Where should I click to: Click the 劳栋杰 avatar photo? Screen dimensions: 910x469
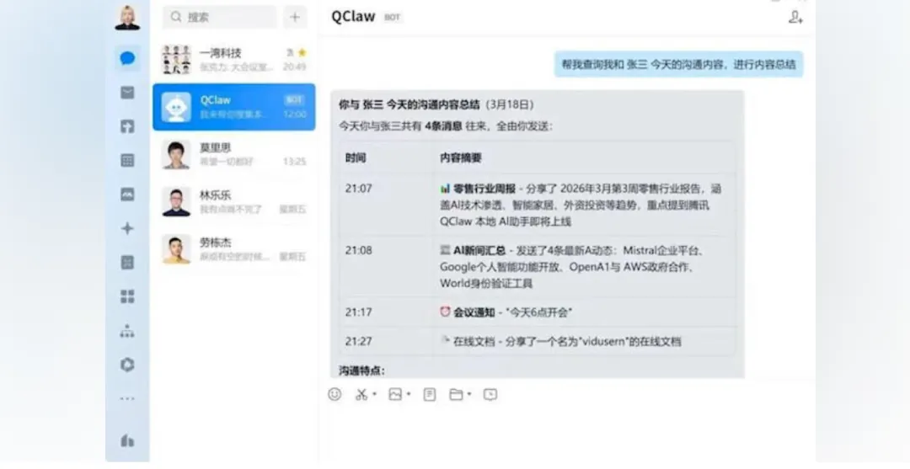coord(176,249)
